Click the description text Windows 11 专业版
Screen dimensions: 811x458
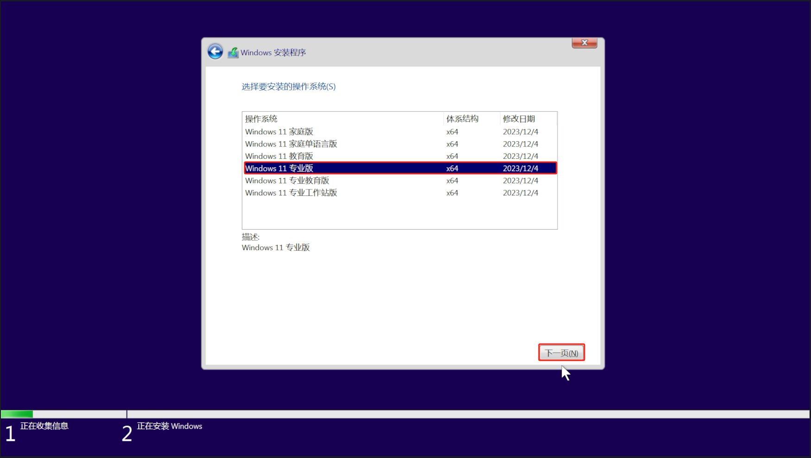tap(276, 248)
